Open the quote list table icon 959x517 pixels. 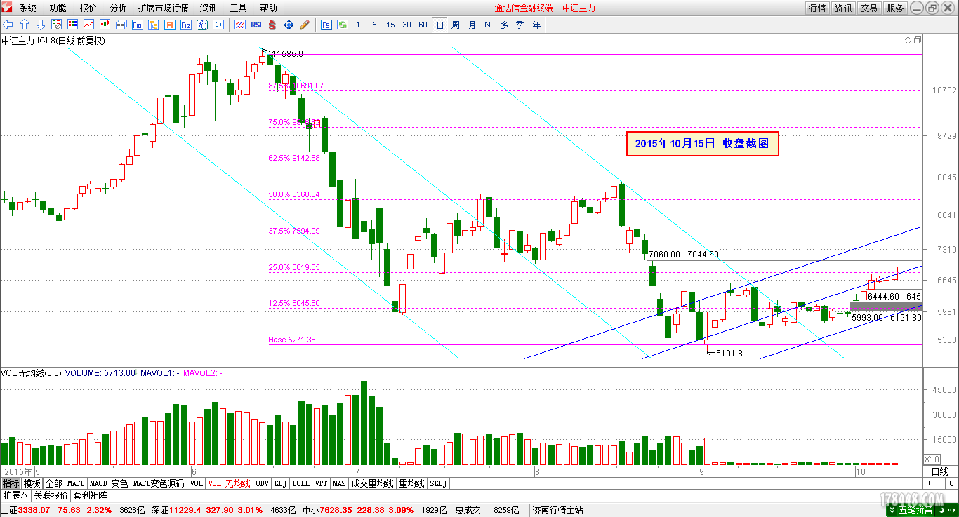(72, 25)
